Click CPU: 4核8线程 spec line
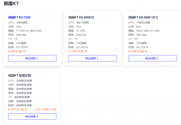Viewport: 181px width, 125px height. 18,23
